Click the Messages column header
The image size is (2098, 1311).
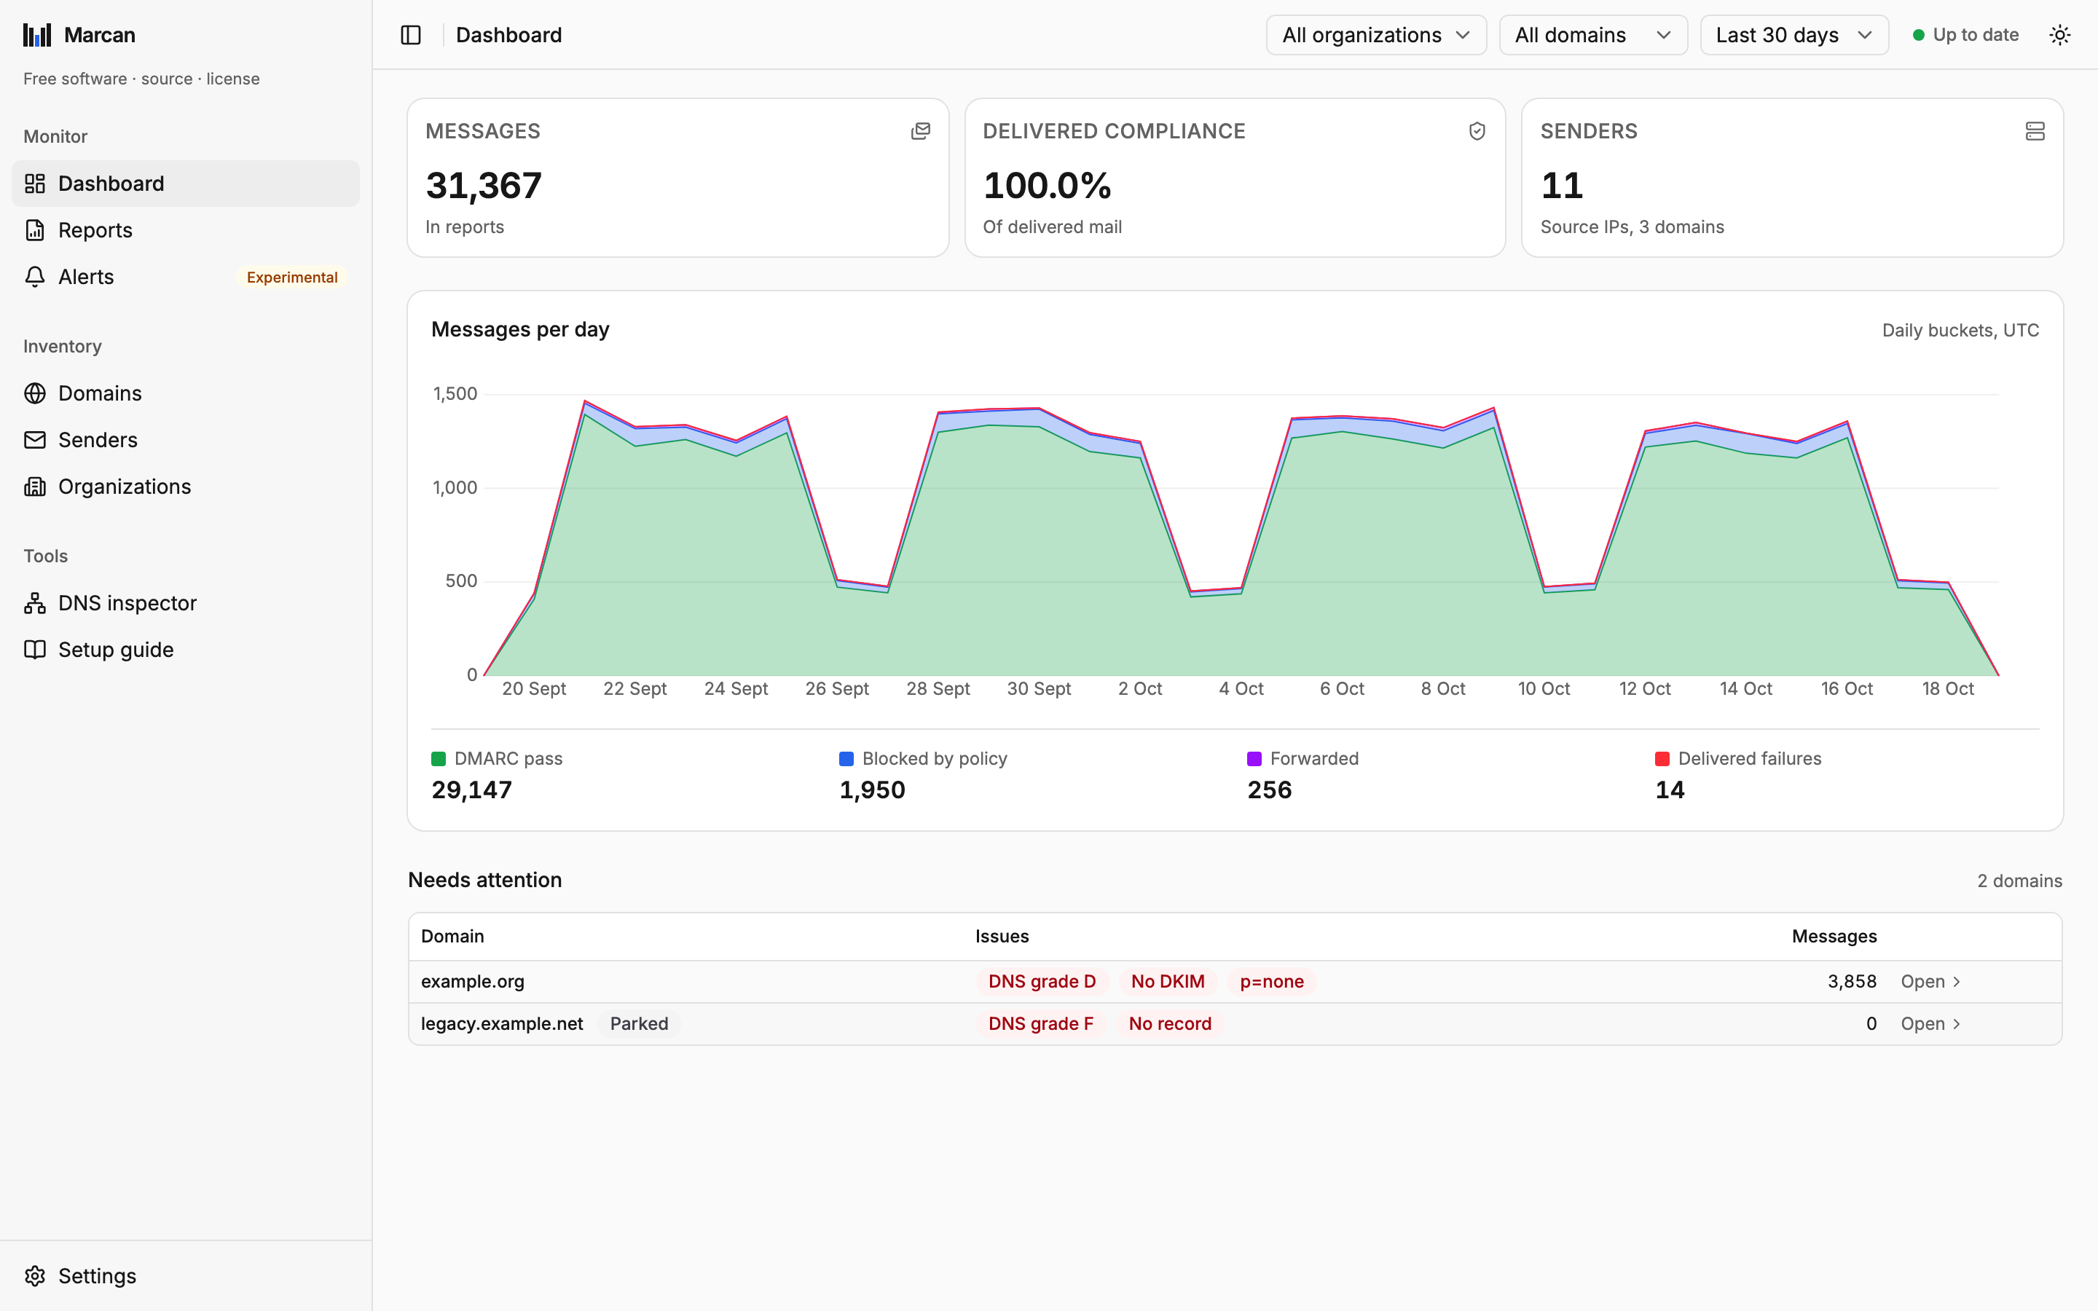coord(1834,937)
